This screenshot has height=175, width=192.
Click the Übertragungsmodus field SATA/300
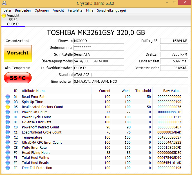[99, 61]
